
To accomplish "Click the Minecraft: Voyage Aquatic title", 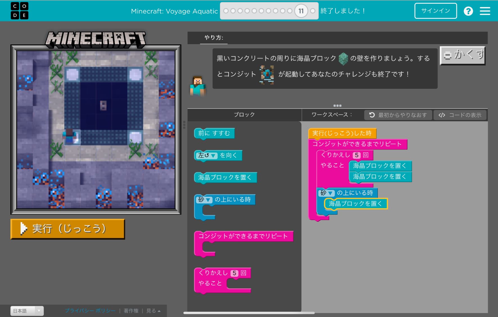I will 174,11.
